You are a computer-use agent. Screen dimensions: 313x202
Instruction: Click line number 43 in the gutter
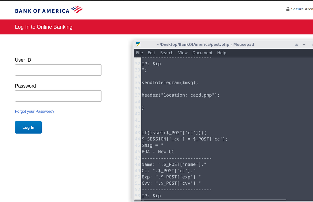[x=137, y=133]
